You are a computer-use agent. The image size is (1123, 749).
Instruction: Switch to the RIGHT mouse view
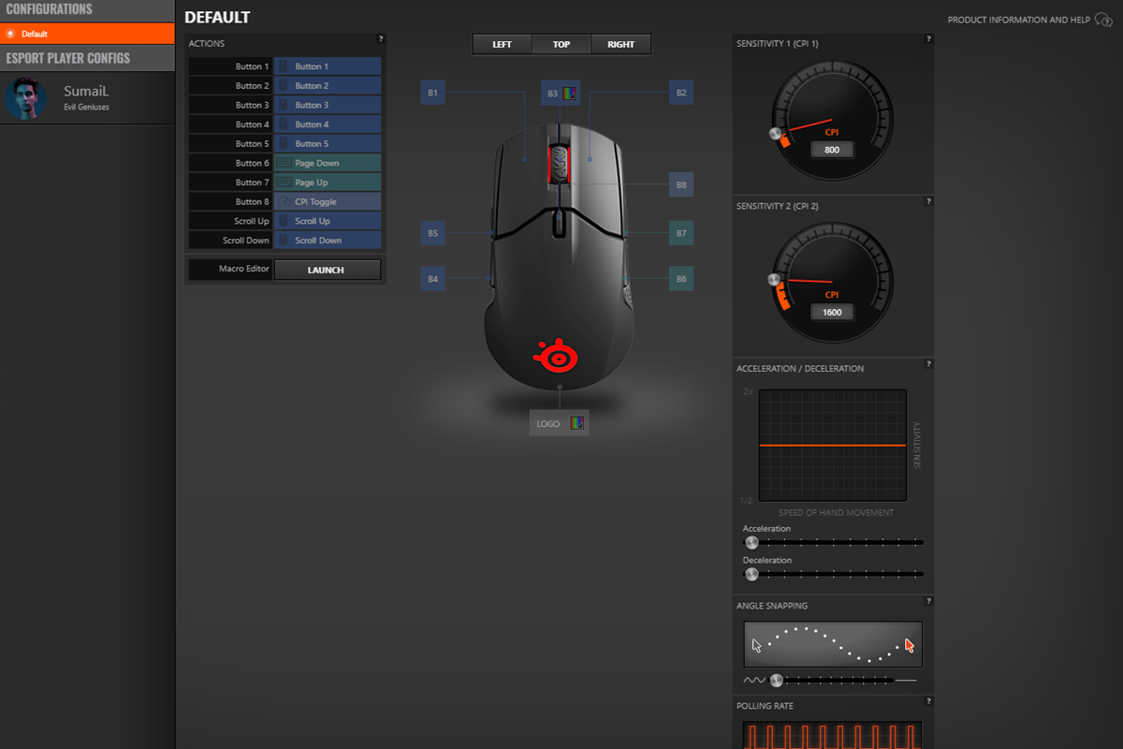(x=620, y=44)
